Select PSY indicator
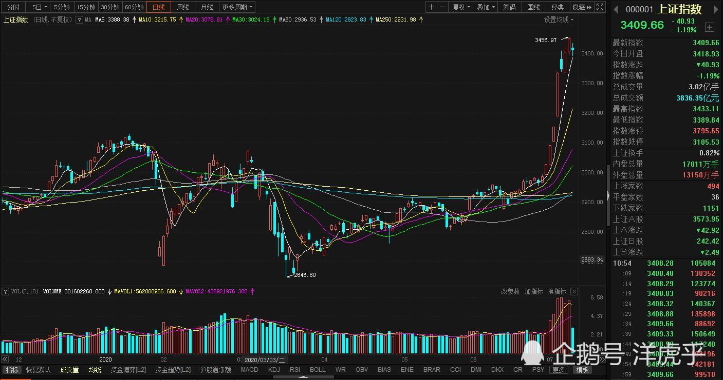Screen dimensions: 723x380 pyautogui.click(x=538, y=370)
